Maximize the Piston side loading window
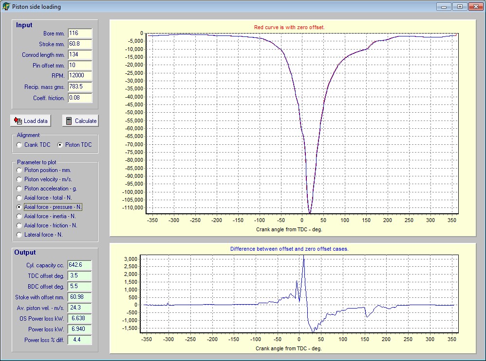The width and height of the screenshot is (486, 361). [459, 7]
